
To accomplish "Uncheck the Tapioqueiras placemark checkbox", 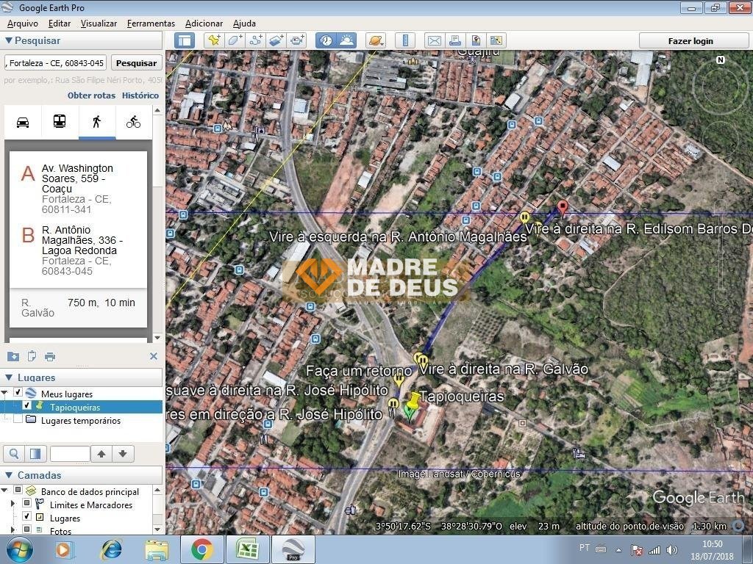I will point(27,406).
